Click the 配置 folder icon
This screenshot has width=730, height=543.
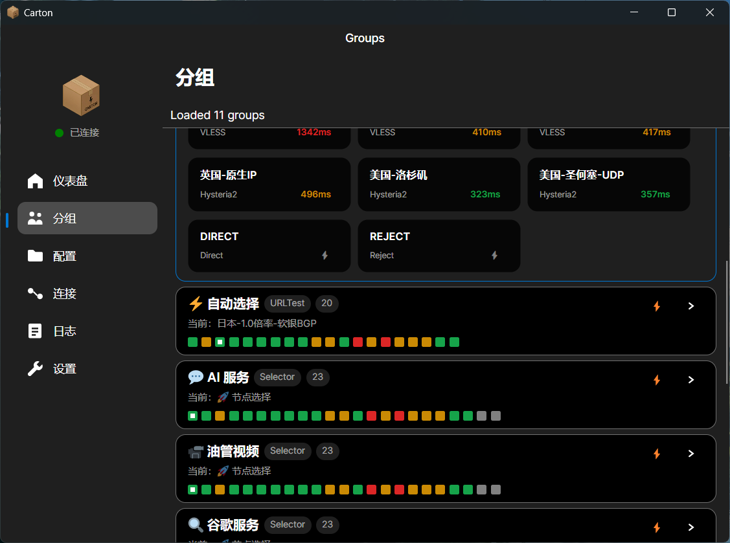[35, 256]
